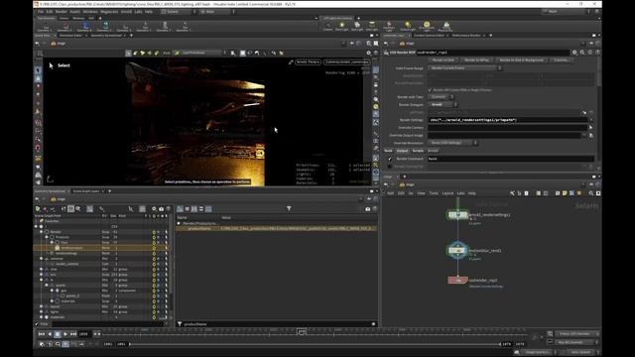Open Valid Frame Range dropdown
635x357 pixels.
(465, 68)
